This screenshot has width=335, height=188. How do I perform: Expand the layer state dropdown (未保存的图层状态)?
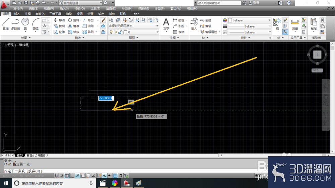[134, 26]
